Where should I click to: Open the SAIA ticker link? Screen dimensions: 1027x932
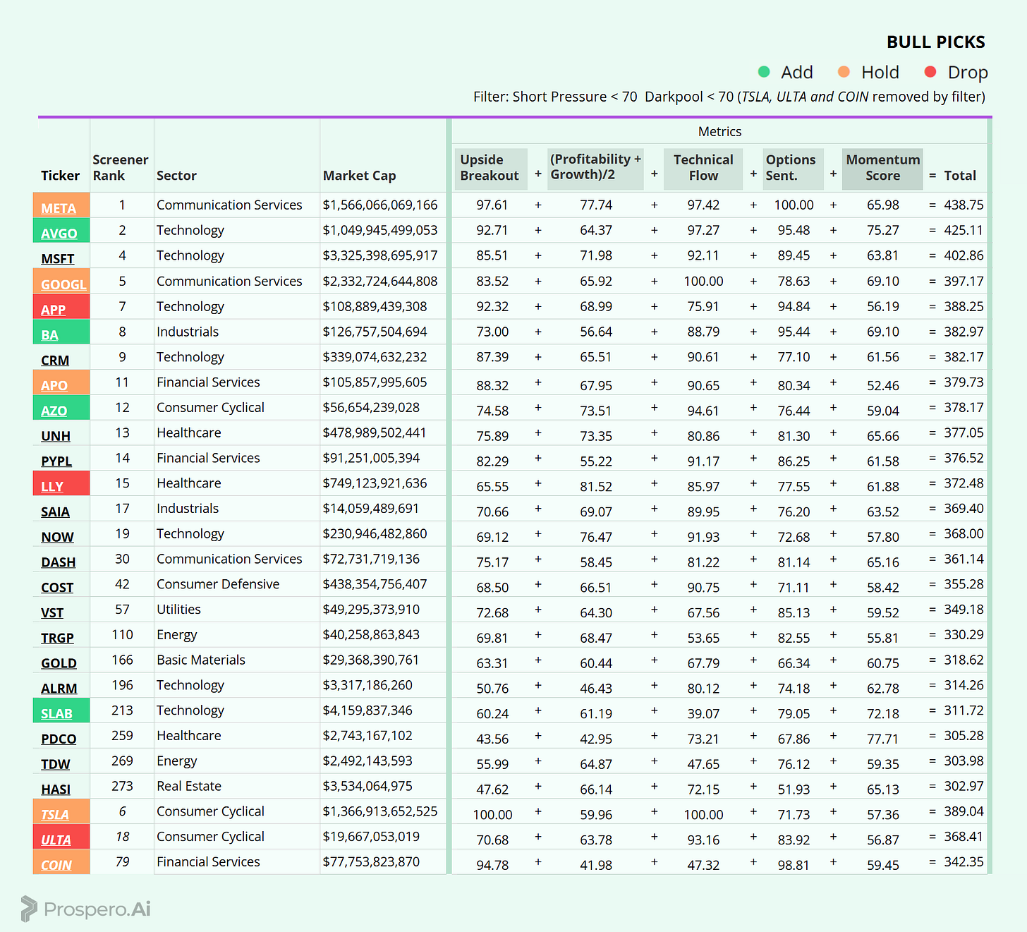(x=55, y=512)
